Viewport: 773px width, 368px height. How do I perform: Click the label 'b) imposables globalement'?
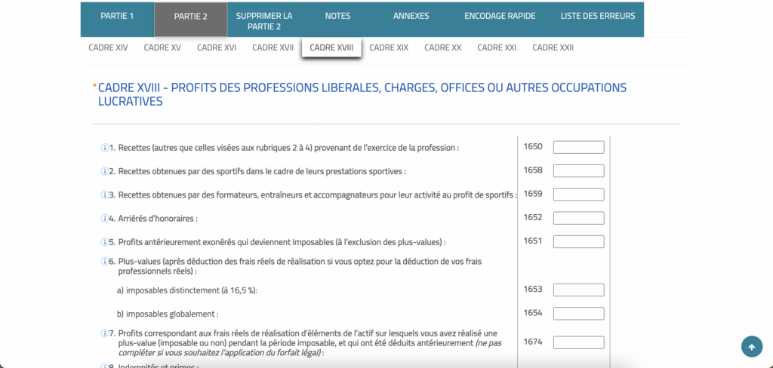coord(168,314)
